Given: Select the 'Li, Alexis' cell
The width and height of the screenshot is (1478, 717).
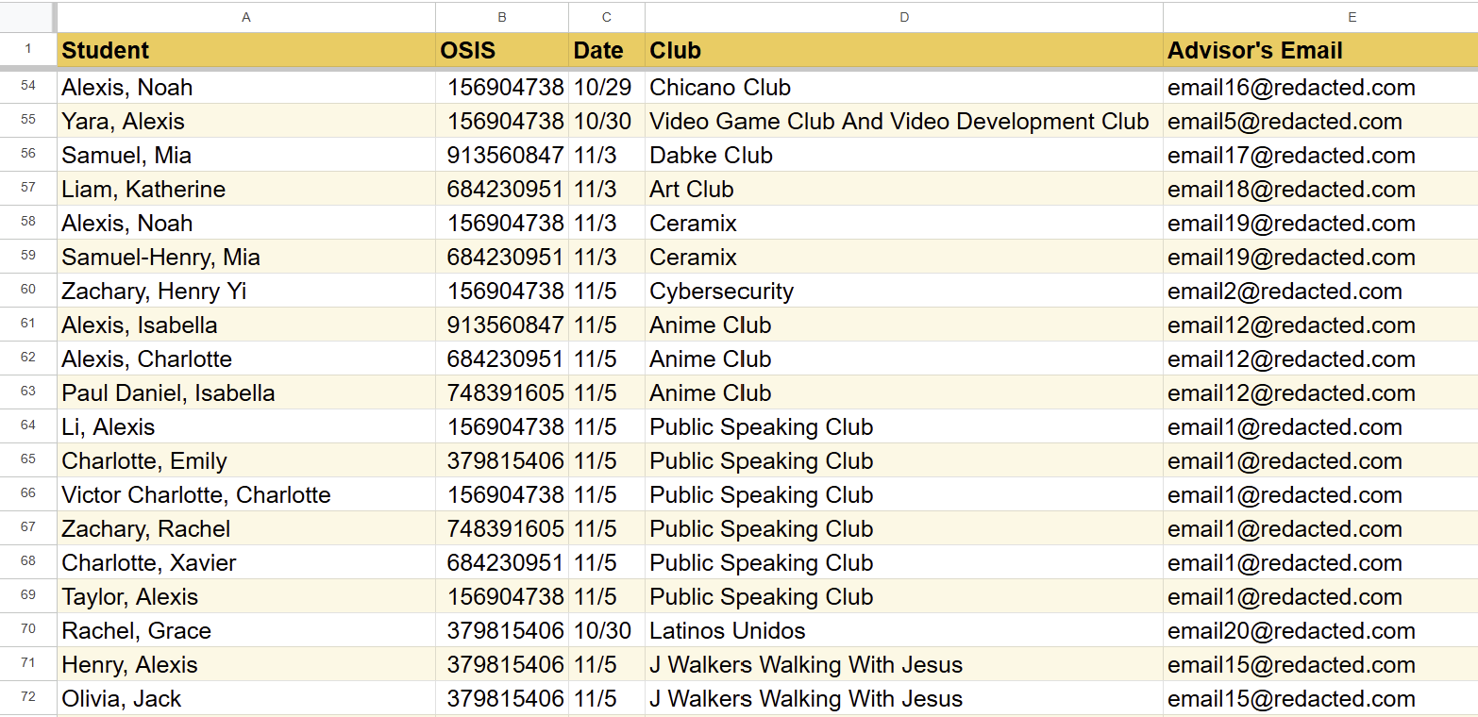Looking at the screenshot, I should tap(246, 426).
